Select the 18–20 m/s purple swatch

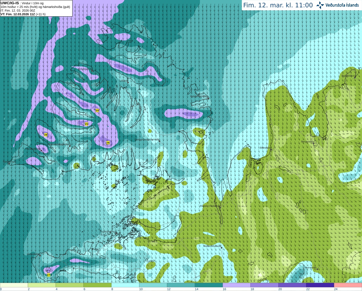tap(264, 285)
